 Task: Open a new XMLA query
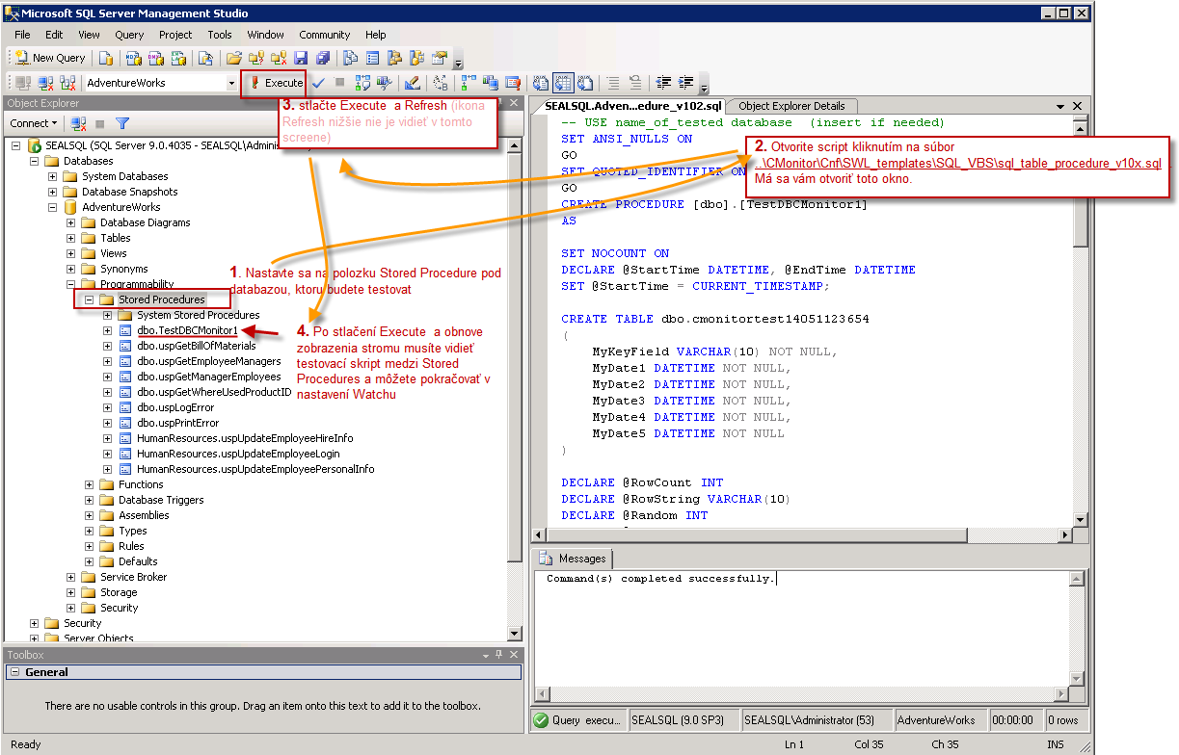pos(178,58)
